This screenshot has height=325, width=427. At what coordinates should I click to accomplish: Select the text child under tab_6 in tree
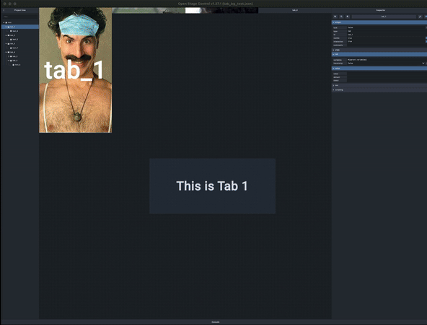click(x=20, y=64)
